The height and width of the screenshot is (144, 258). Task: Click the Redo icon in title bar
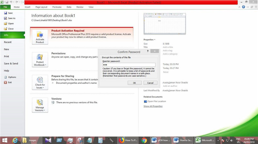[17, 2]
